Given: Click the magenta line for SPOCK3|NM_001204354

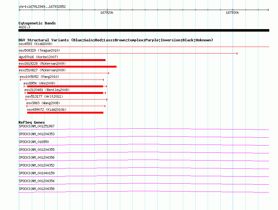Looking at the screenshot, I should pyautogui.click(x=144, y=184).
